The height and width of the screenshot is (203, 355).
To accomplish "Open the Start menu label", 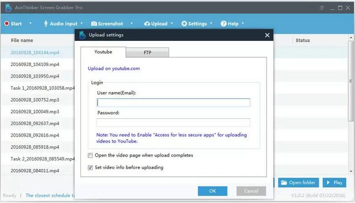I will [x=16, y=23].
